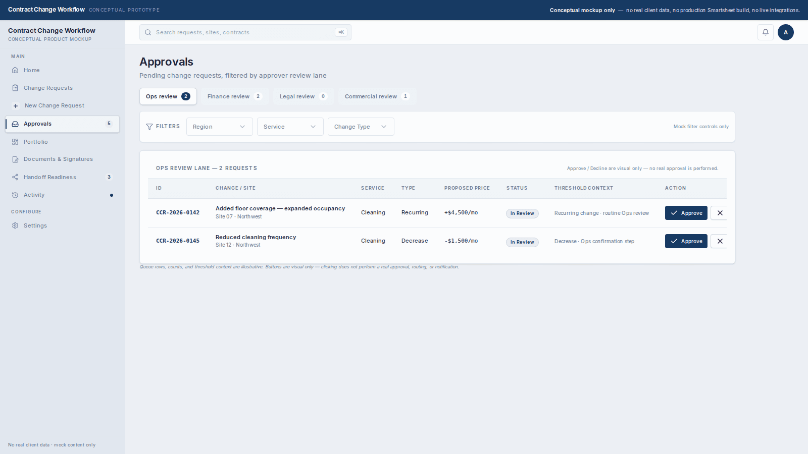Click proposed price +$4,500/mo

[x=461, y=213]
